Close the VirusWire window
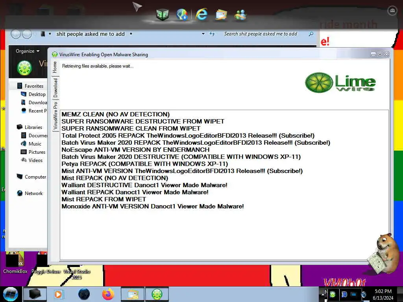The height and width of the screenshot is (302, 403). tap(386, 54)
